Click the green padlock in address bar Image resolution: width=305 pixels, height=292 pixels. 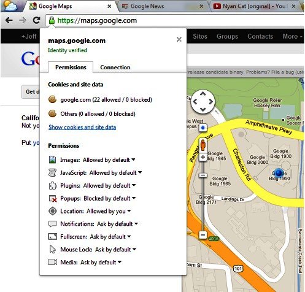(52, 20)
